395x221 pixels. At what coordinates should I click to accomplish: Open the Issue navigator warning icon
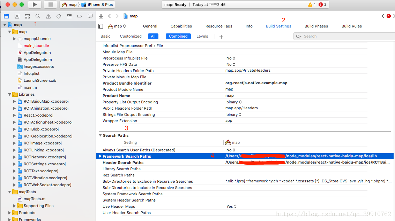pos(48,16)
